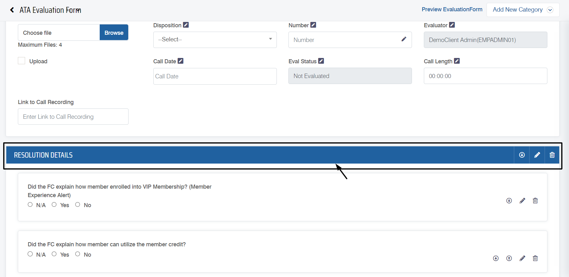Edit the member credit question
The image size is (569, 277).
click(522, 258)
